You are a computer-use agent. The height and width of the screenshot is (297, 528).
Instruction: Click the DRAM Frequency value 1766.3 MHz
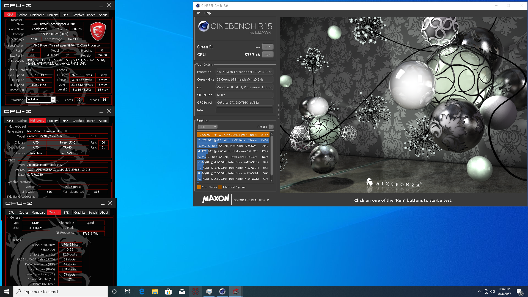tap(70, 244)
